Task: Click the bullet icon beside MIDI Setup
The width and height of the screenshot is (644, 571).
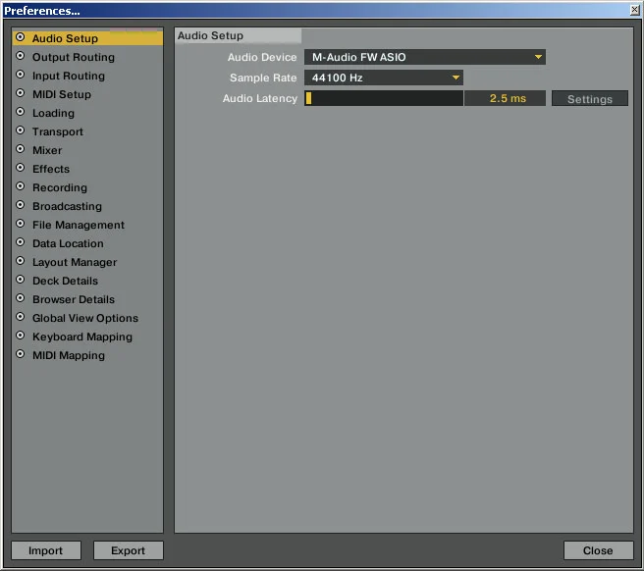Action: point(20,94)
